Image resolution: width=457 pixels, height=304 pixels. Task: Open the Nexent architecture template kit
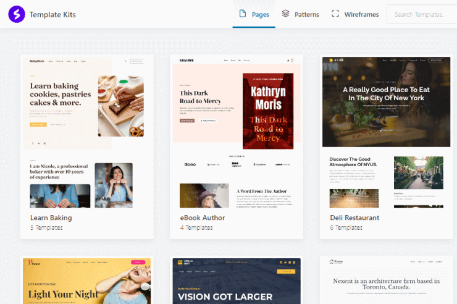(x=386, y=281)
